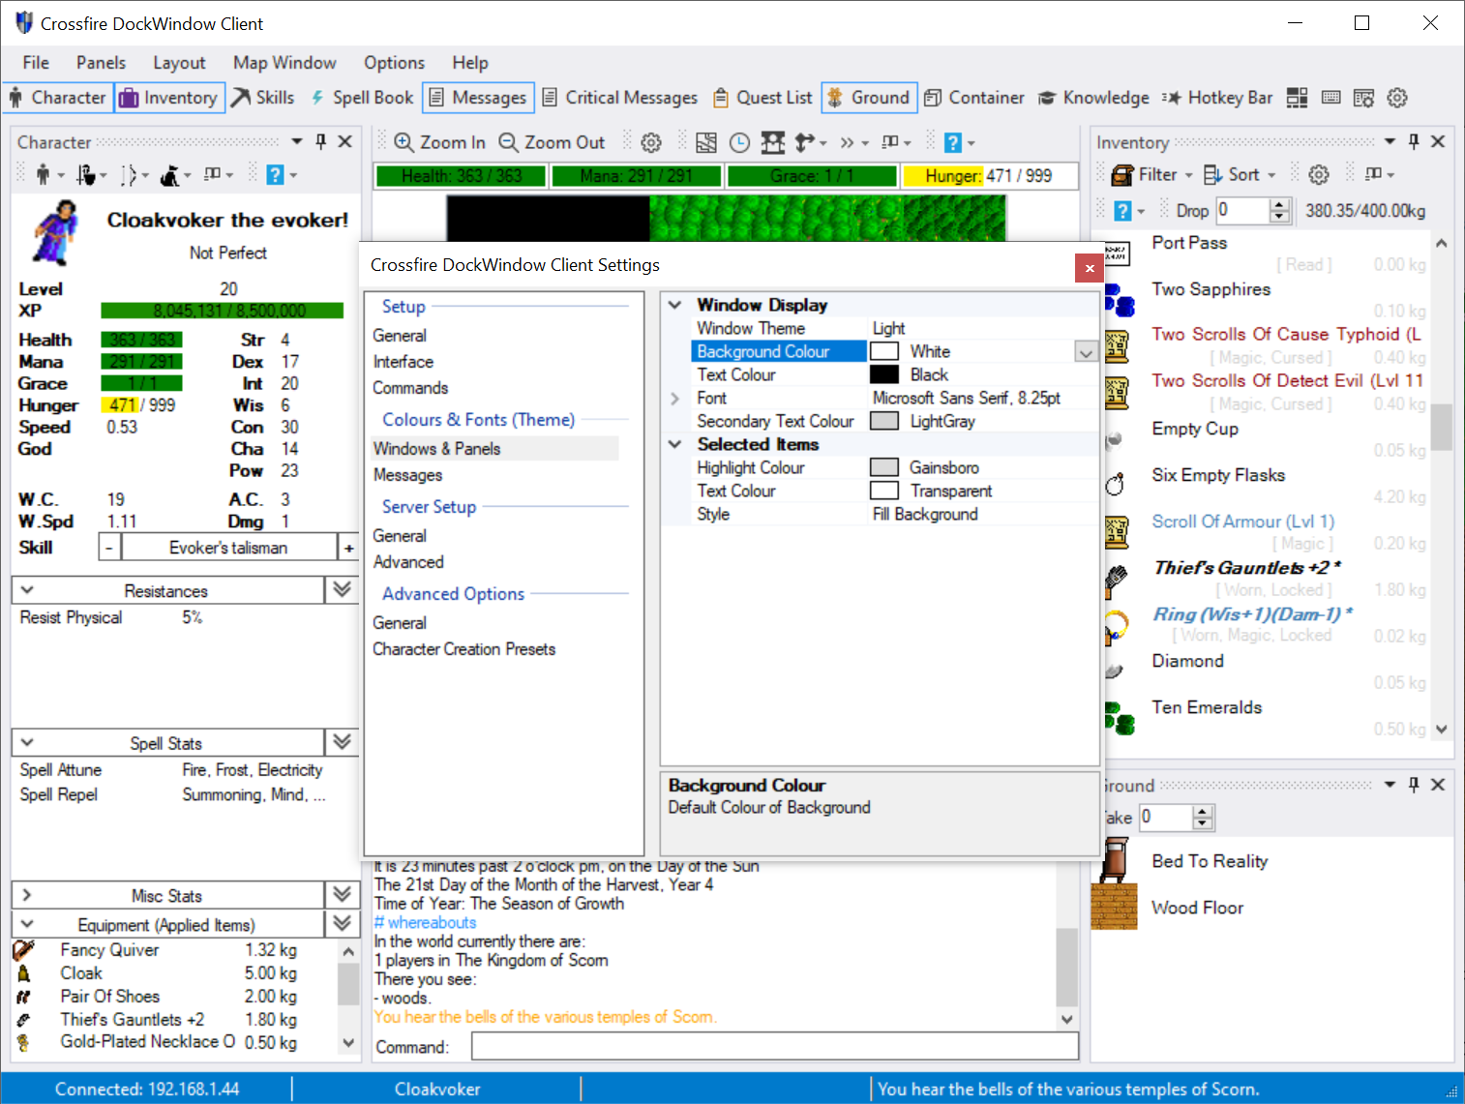1465x1104 pixels.
Task: Toggle the Critical Messages panel
Action: pos(620,98)
